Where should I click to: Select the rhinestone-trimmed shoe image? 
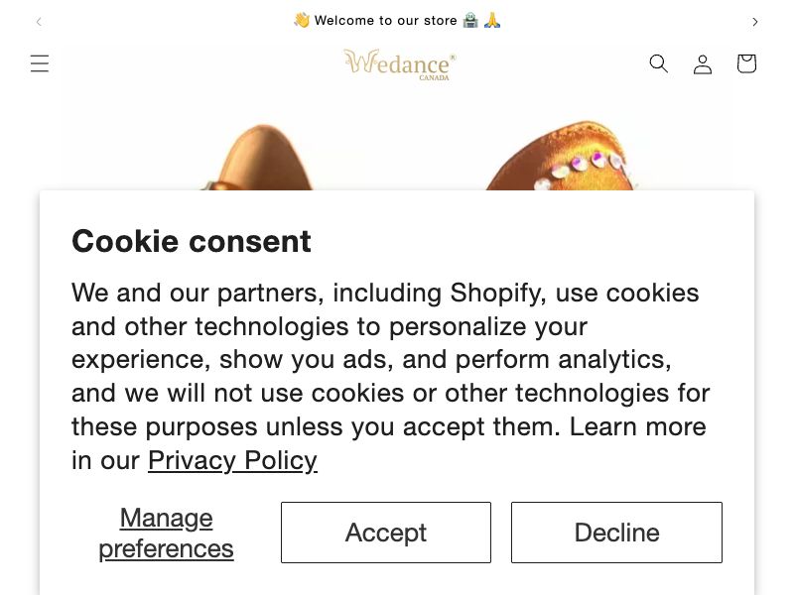(x=560, y=156)
